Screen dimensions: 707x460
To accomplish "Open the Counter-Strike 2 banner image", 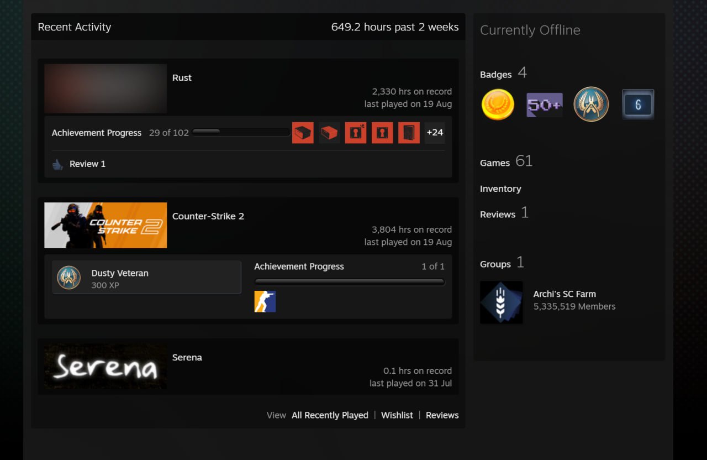I will [105, 225].
